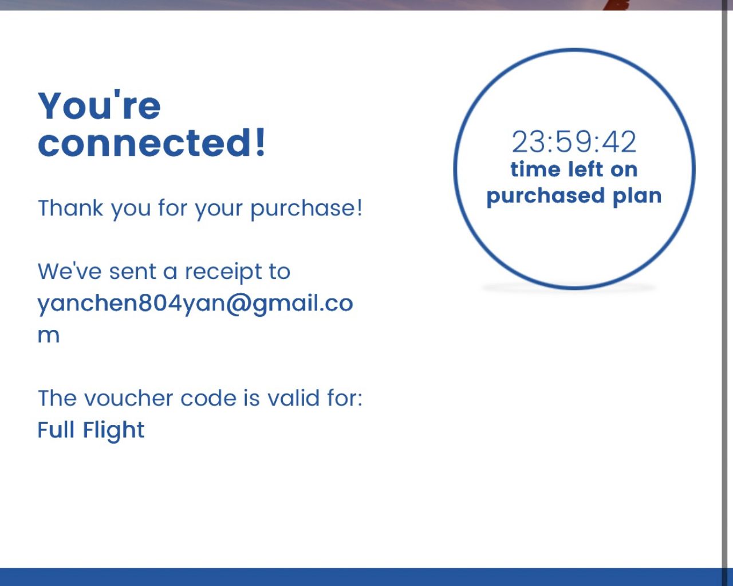
Task: Click the wrapped "m" ending the email
Action: click(49, 335)
